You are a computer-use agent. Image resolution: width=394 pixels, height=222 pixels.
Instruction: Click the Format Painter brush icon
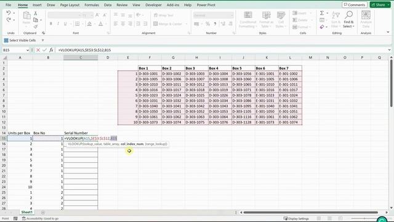pyautogui.click(x=36, y=27)
